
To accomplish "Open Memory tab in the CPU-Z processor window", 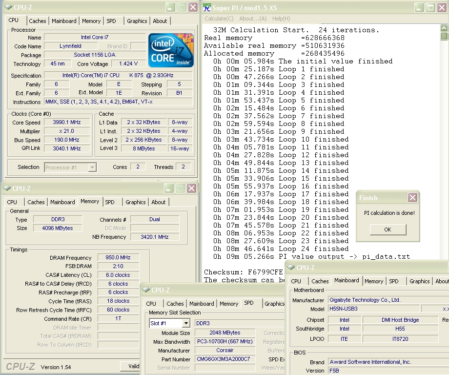I will coord(91,21).
